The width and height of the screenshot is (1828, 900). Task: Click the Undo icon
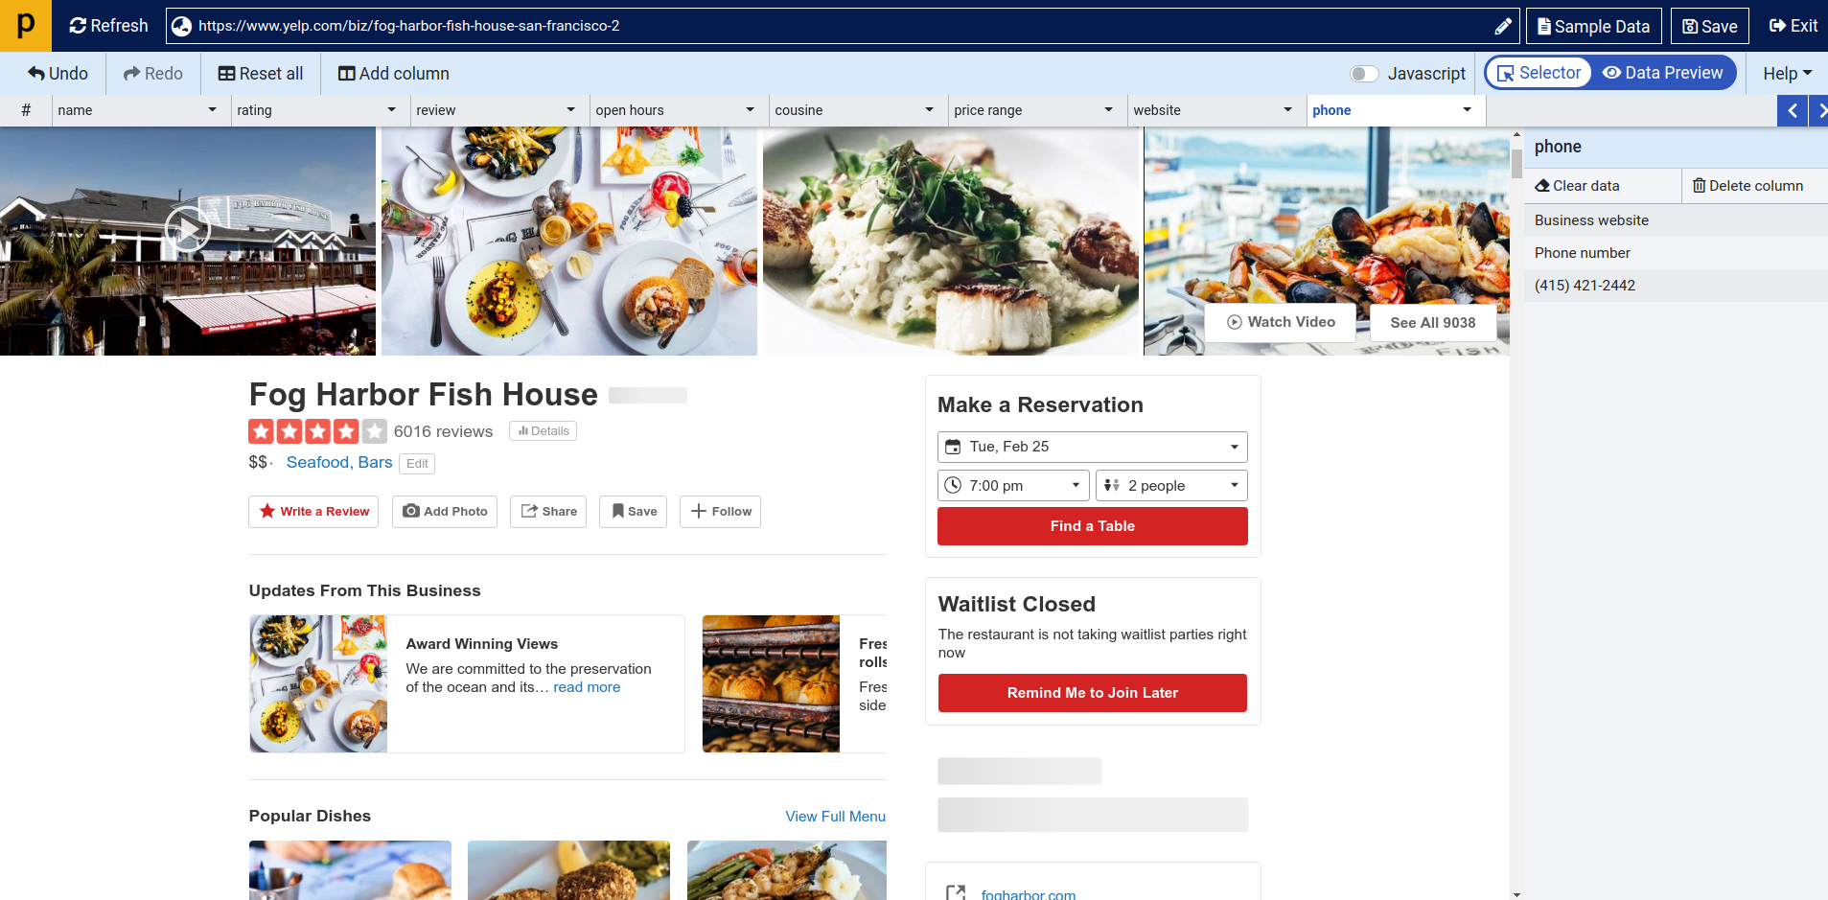[x=35, y=73]
